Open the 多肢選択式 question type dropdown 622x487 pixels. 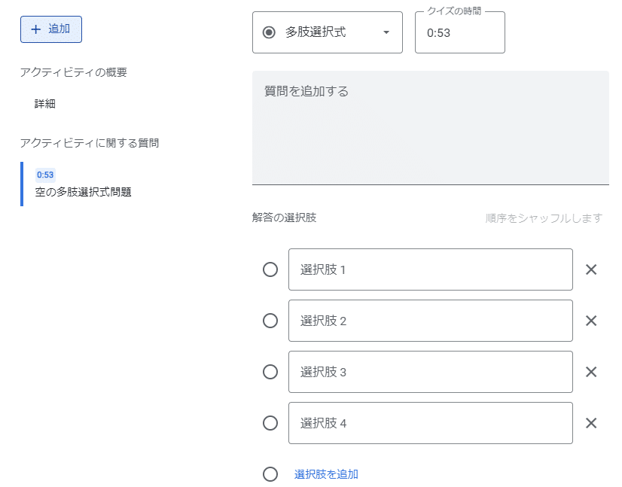(x=328, y=32)
